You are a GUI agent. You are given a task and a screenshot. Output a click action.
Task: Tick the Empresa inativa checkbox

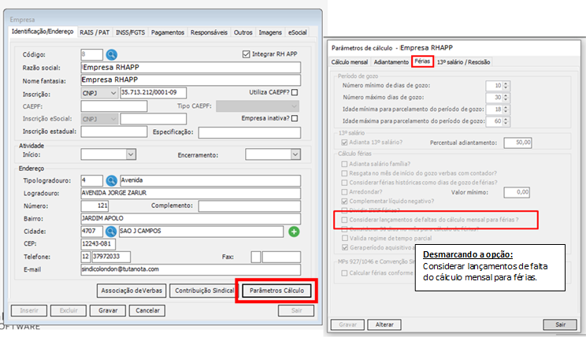click(x=295, y=118)
